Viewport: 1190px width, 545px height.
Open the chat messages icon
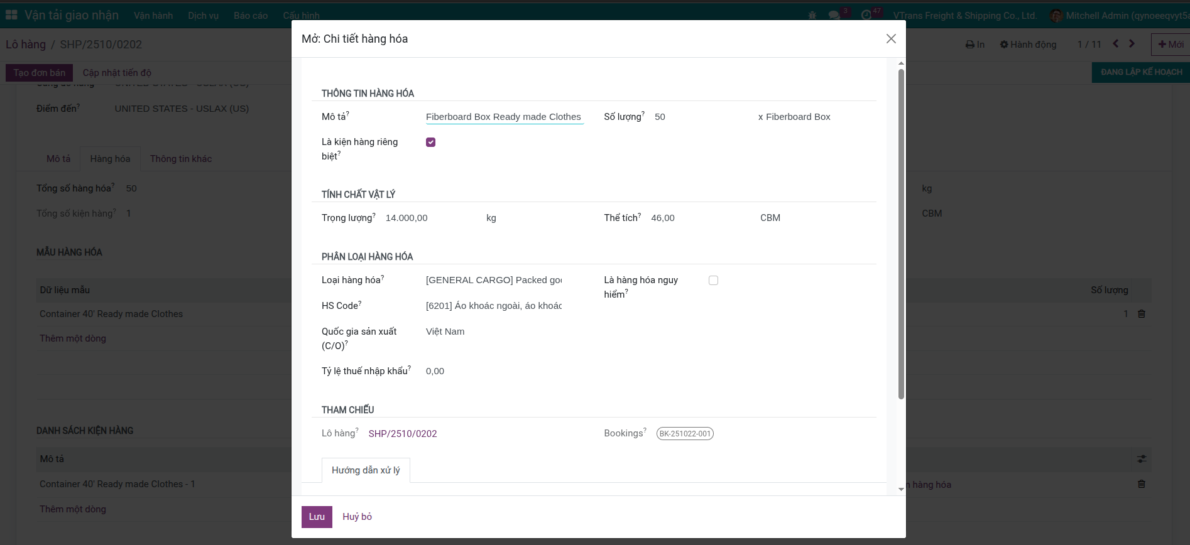(834, 15)
